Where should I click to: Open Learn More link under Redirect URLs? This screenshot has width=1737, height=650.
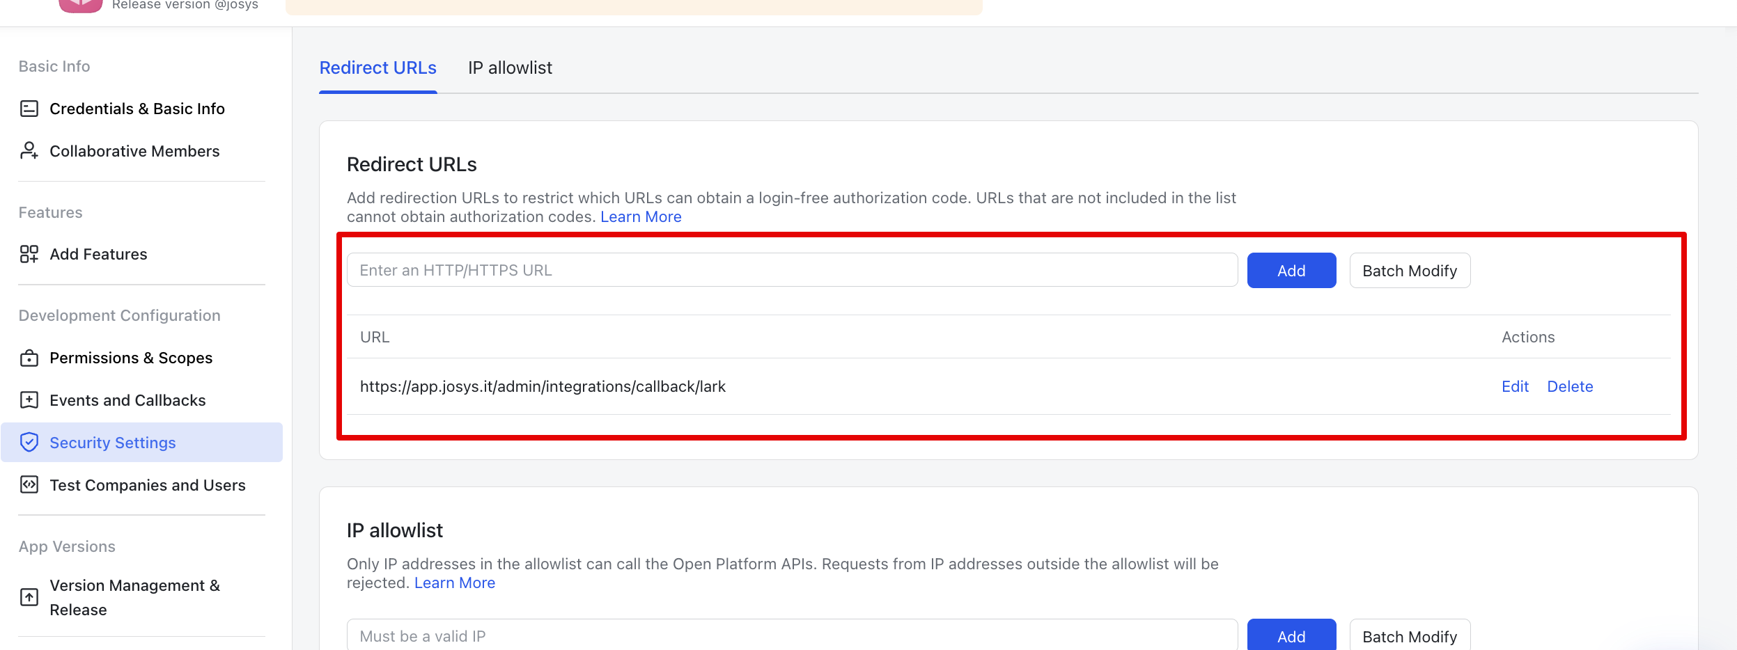click(641, 217)
